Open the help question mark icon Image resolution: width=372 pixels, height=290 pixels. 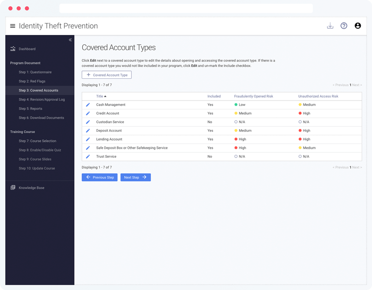(344, 26)
